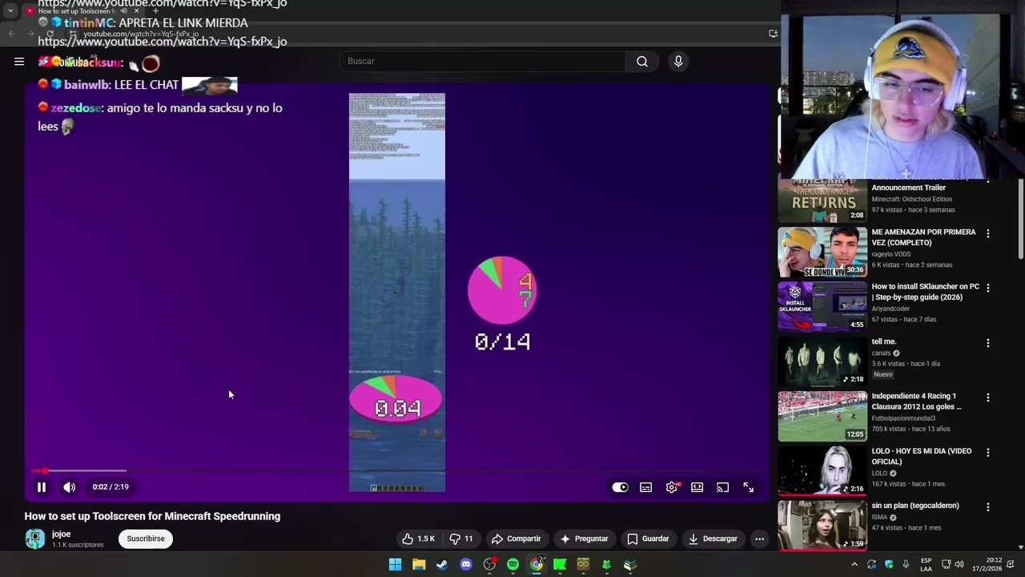
Task: Open the Windows Start menu
Action: coord(395,564)
